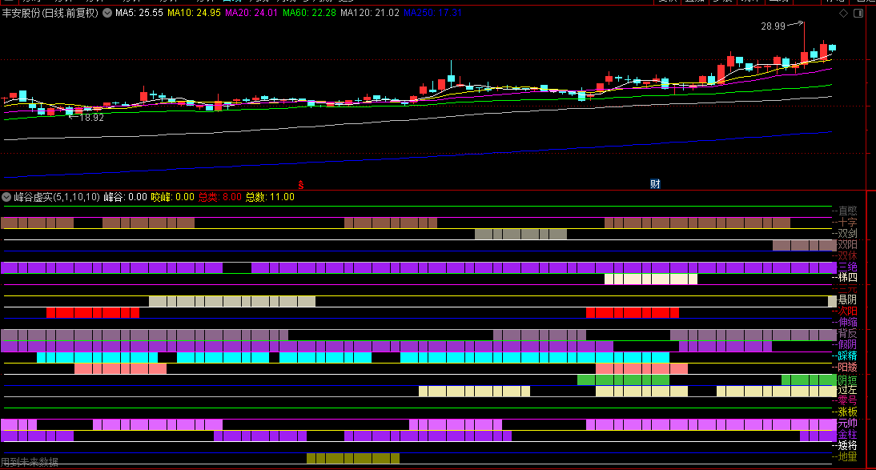
Task: Select the MA20 magenta average label
Action: tap(251, 13)
